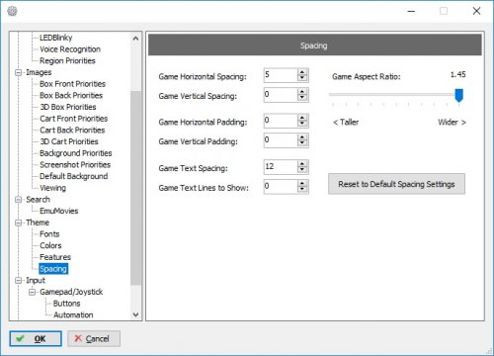Click the tree scrollbar up arrow
Viewport: 494px width, 356px height.
(135, 39)
